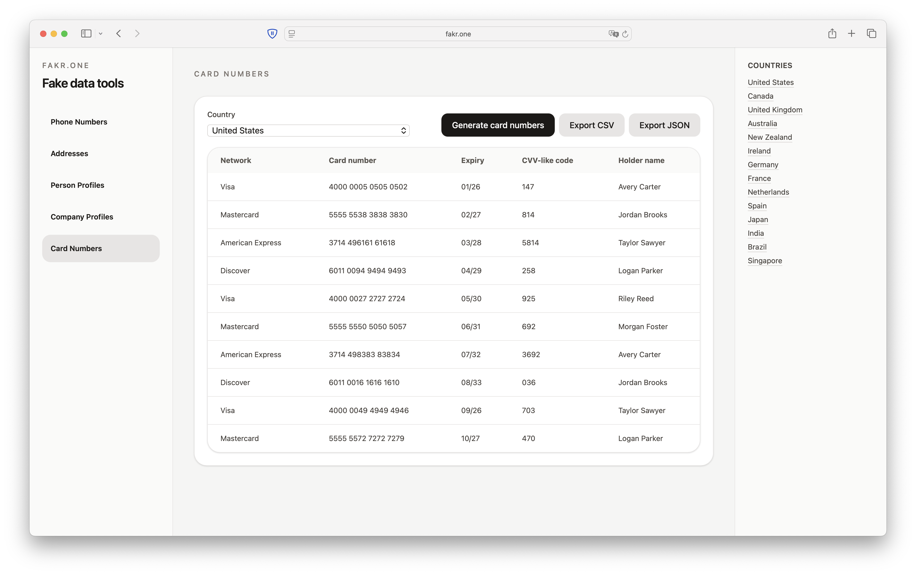Viewport: 916px width, 575px height.
Task: Follow the United Kingdom country link
Action: tap(775, 110)
